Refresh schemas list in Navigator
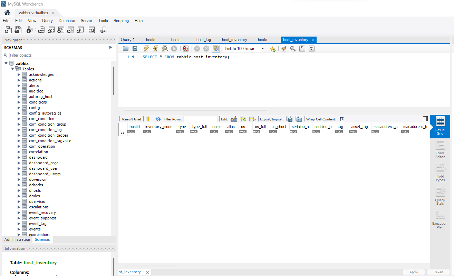The height and width of the screenshot is (276, 454). coord(110,48)
